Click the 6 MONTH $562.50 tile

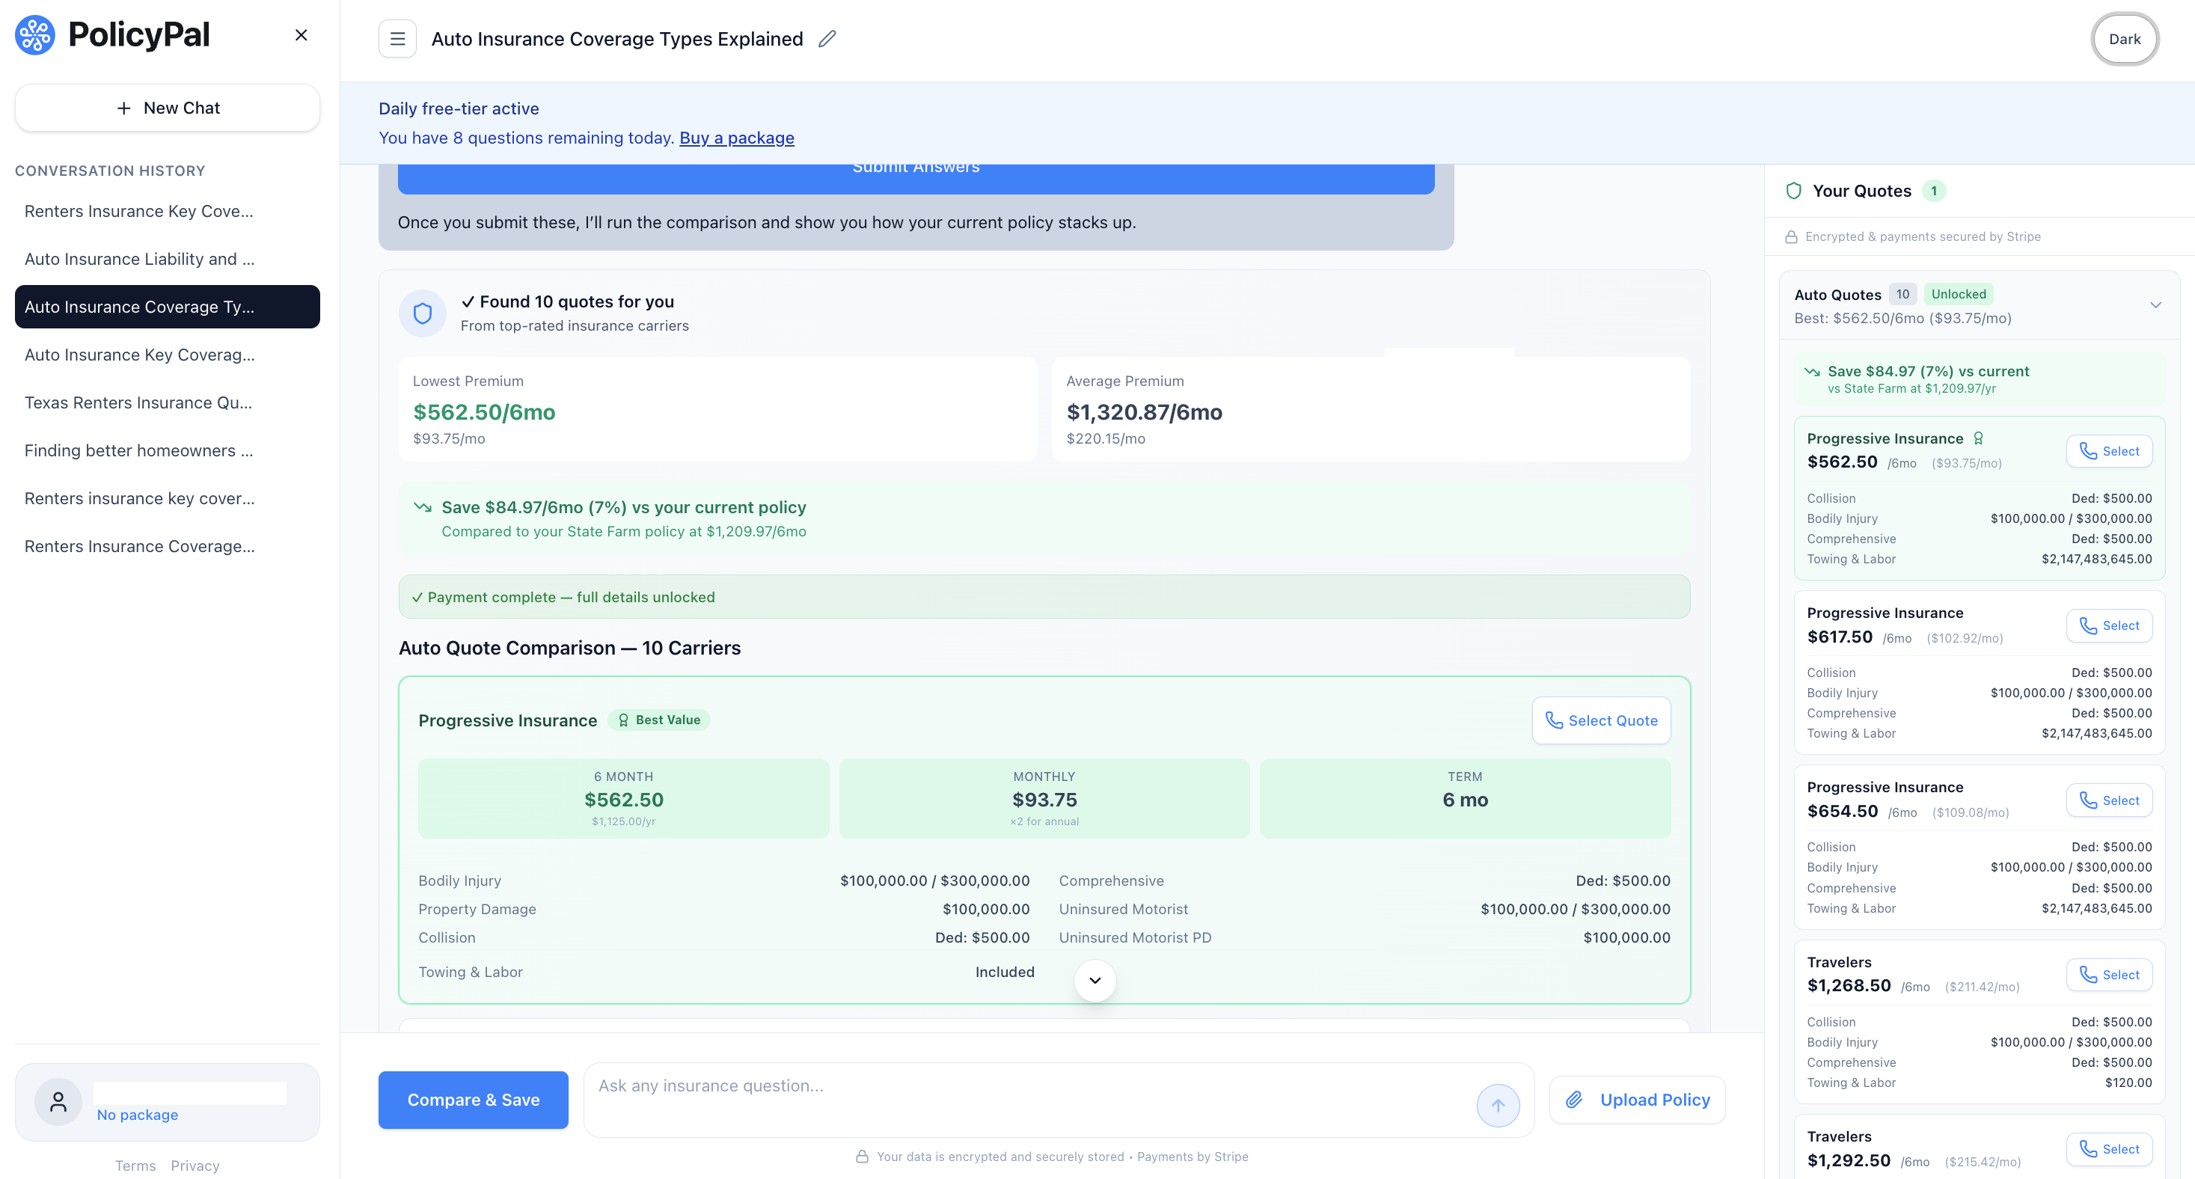pos(624,799)
